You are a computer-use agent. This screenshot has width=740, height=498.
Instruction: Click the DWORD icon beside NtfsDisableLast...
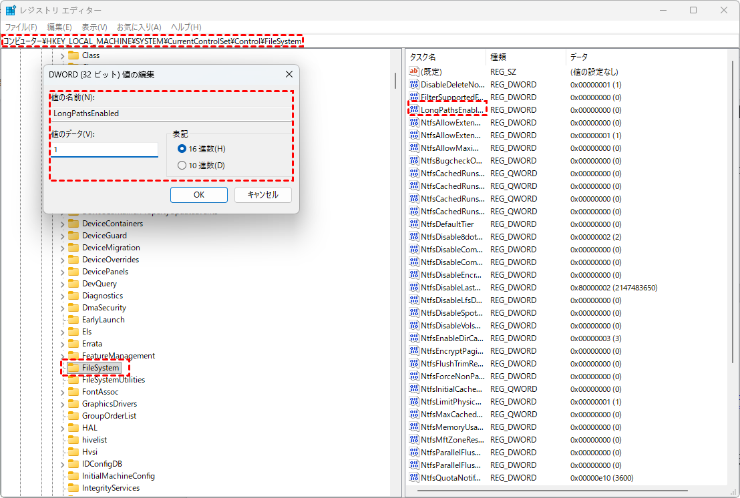pos(414,288)
